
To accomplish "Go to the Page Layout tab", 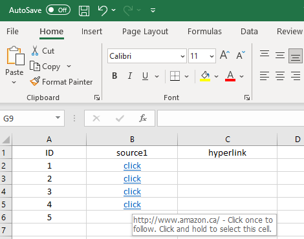I will pos(145,32).
